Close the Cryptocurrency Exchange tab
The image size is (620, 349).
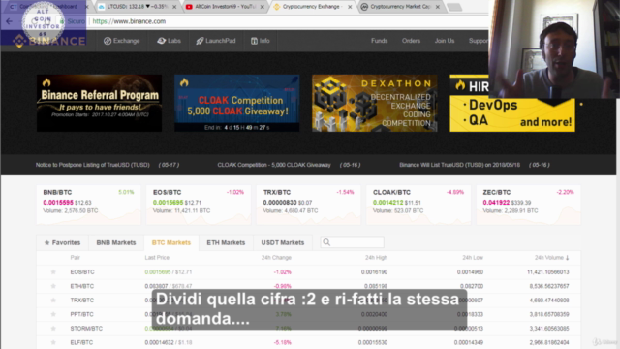[350, 7]
